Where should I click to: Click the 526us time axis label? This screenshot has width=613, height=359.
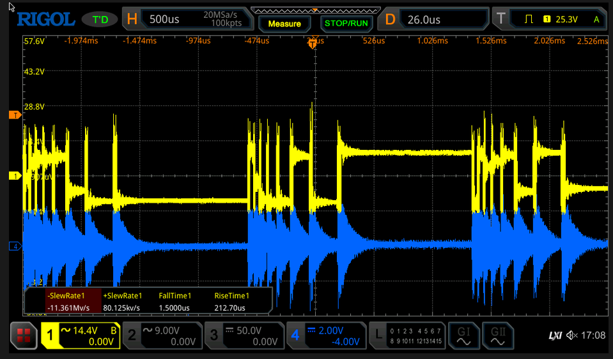tap(374, 41)
